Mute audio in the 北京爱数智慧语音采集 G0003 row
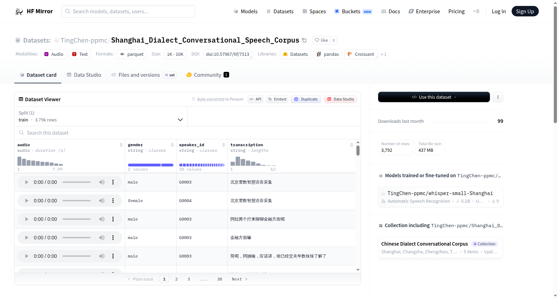This screenshot has height=299, width=558. tap(102, 182)
